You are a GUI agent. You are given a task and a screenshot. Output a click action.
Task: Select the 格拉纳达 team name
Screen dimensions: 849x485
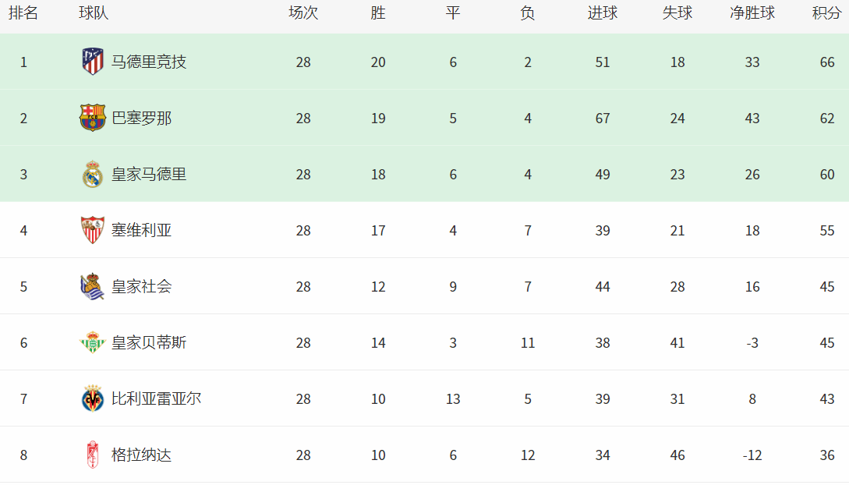(141, 455)
